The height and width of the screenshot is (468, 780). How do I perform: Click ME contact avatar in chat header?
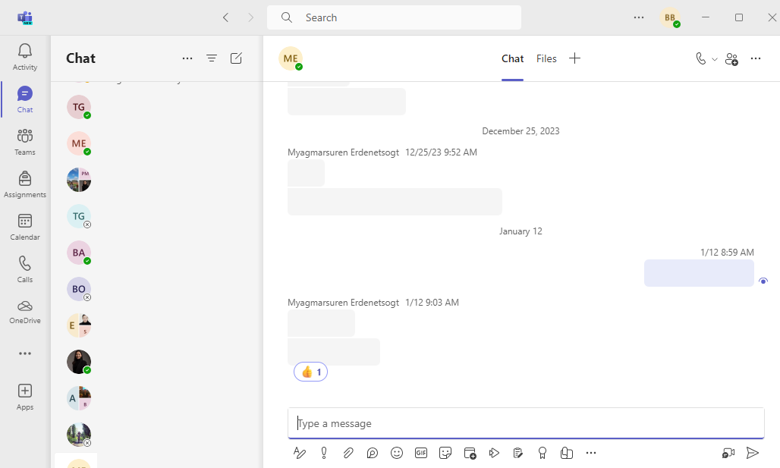[291, 58]
